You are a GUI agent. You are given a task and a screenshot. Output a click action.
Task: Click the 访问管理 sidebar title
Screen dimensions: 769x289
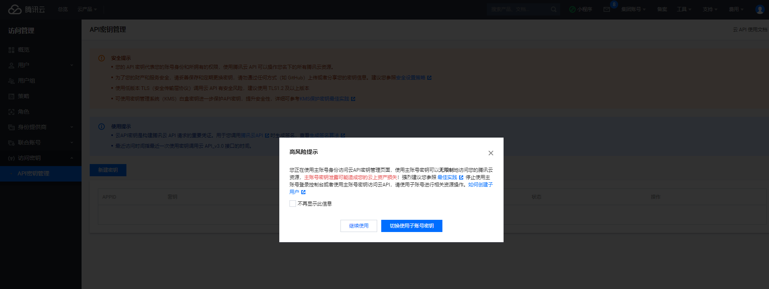coord(21,31)
